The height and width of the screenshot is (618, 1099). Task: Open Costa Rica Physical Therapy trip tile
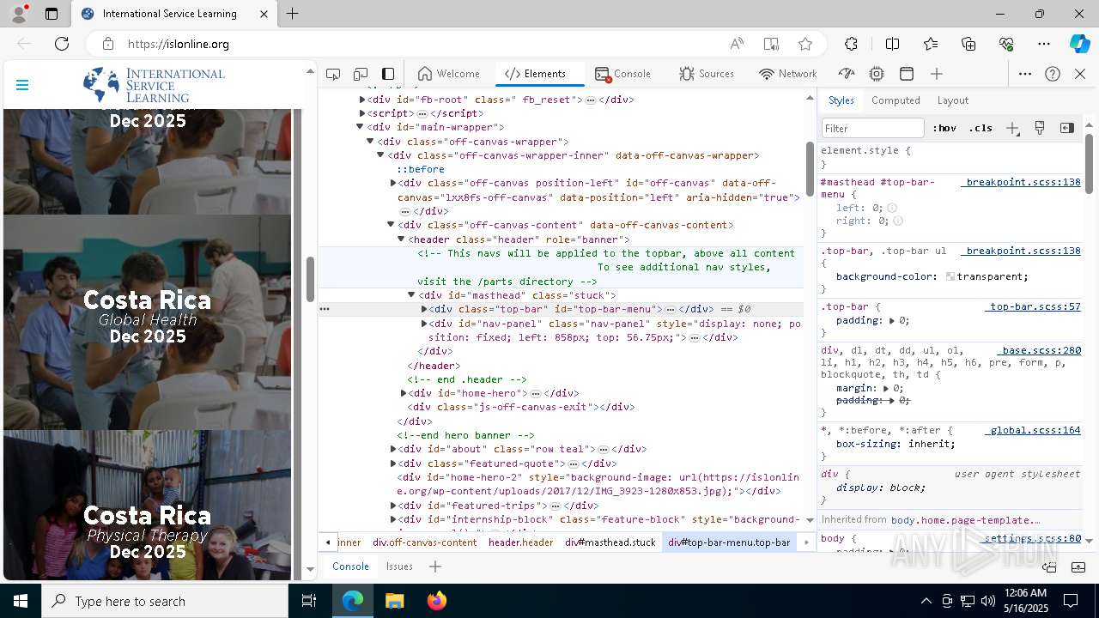tap(148, 505)
